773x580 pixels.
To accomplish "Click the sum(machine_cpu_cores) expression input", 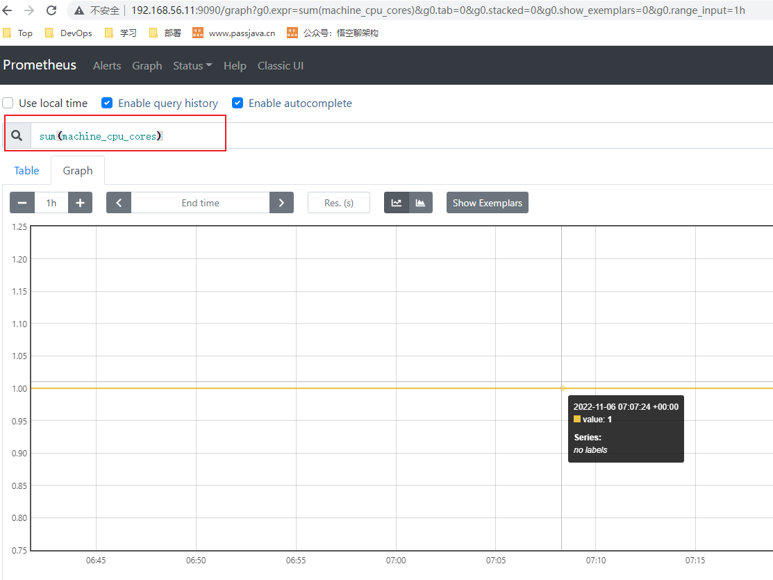I will point(402,135).
